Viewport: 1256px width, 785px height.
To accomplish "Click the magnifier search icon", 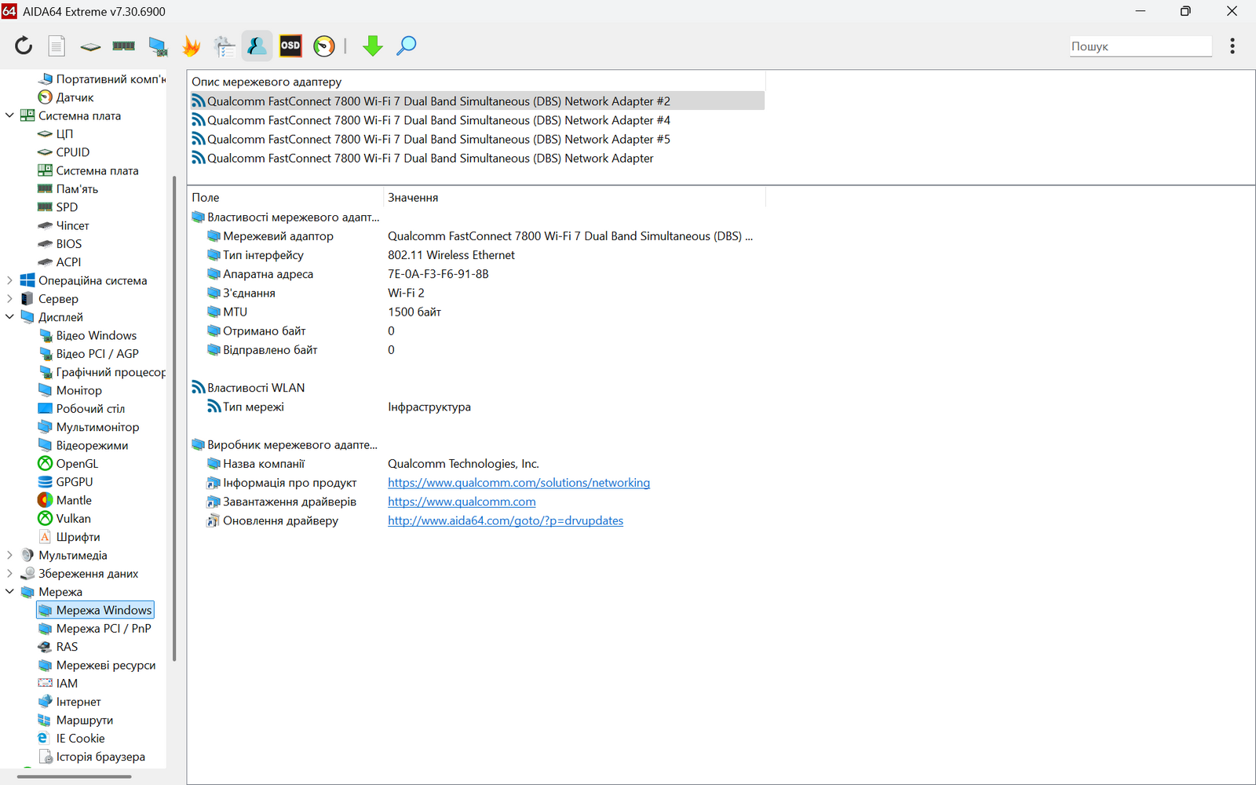I will click(406, 46).
